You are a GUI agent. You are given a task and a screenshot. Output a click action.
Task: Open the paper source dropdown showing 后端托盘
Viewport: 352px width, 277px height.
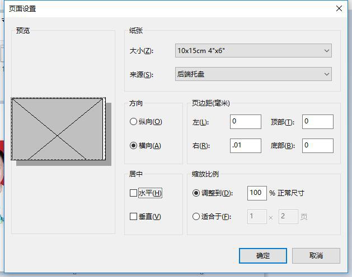pos(253,74)
